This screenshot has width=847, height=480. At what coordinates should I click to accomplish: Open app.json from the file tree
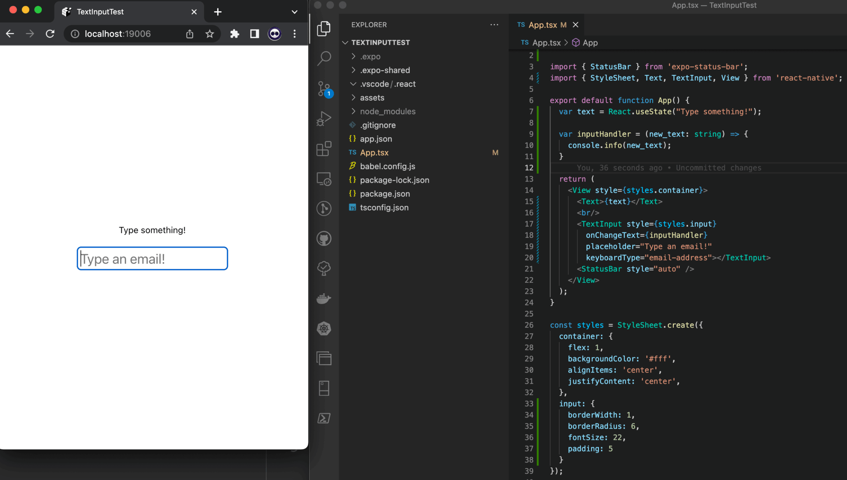376,139
